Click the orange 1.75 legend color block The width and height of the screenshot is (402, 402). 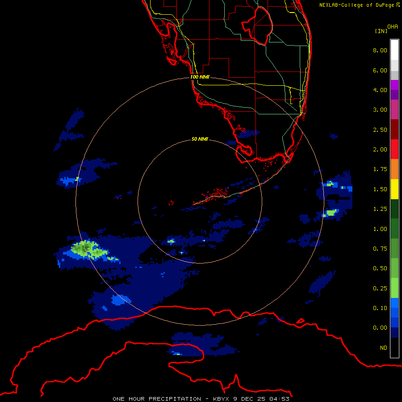coord(394,169)
